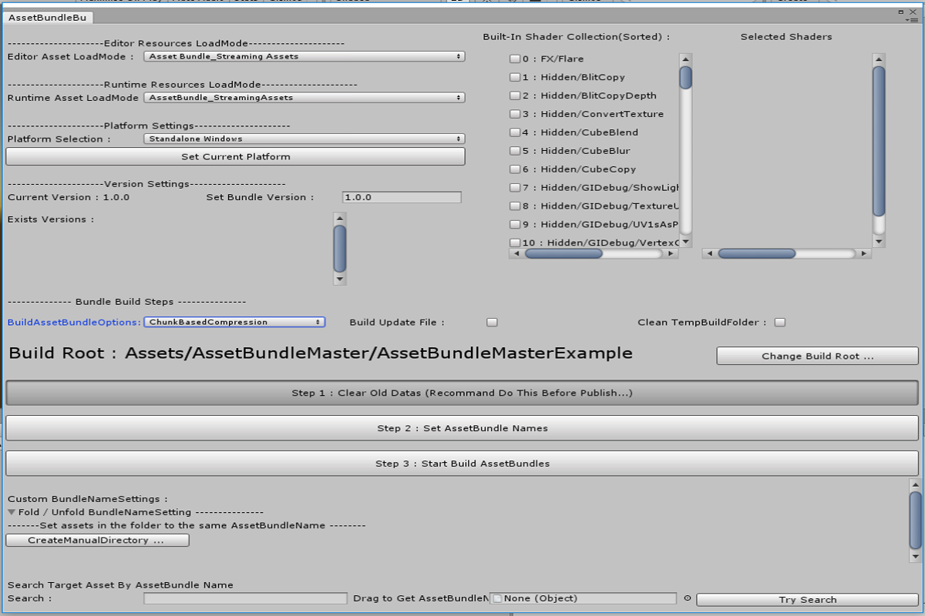Viewport: 925px width, 616px height.
Task: Click the Set Bundle Version input field
Action: point(402,197)
